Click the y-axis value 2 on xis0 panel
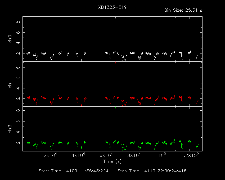The width and height of the screenshot is (225, 180). pyautogui.click(x=18, y=53)
